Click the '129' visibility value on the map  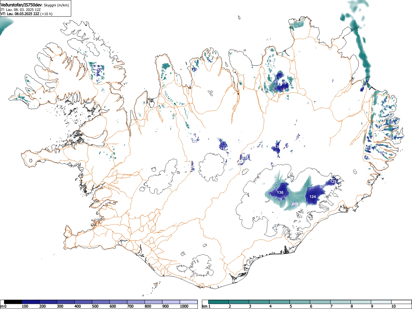click(333, 182)
